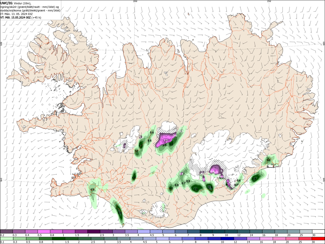
Task: Click the upper-row legend swatch between 0.8 and 1
Action: 56,232
